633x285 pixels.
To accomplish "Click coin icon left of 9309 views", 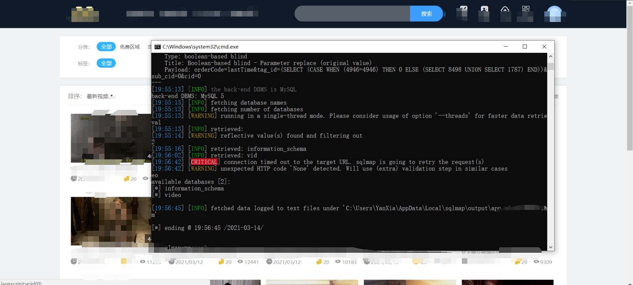I will (x=517, y=262).
